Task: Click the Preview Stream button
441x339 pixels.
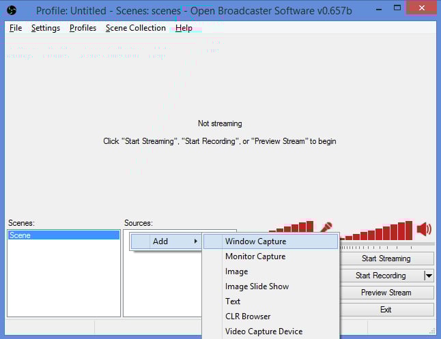Action: point(386,293)
